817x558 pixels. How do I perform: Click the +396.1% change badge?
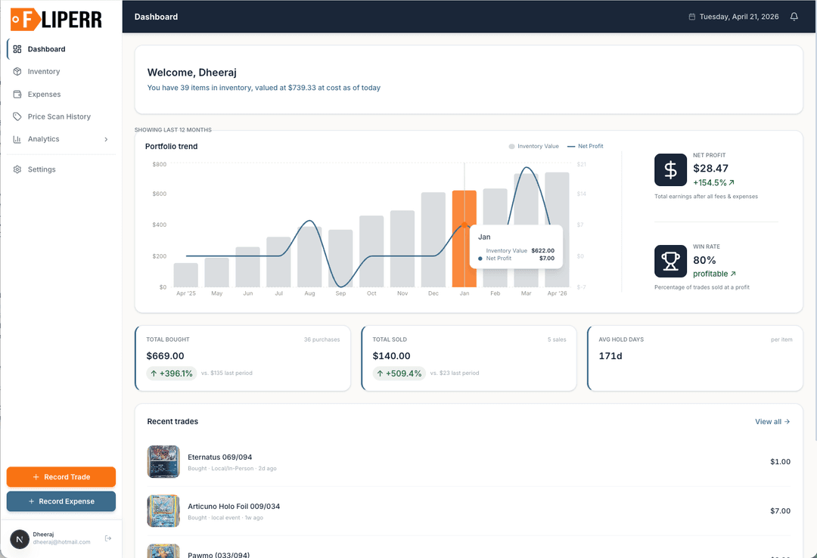(x=172, y=374)
